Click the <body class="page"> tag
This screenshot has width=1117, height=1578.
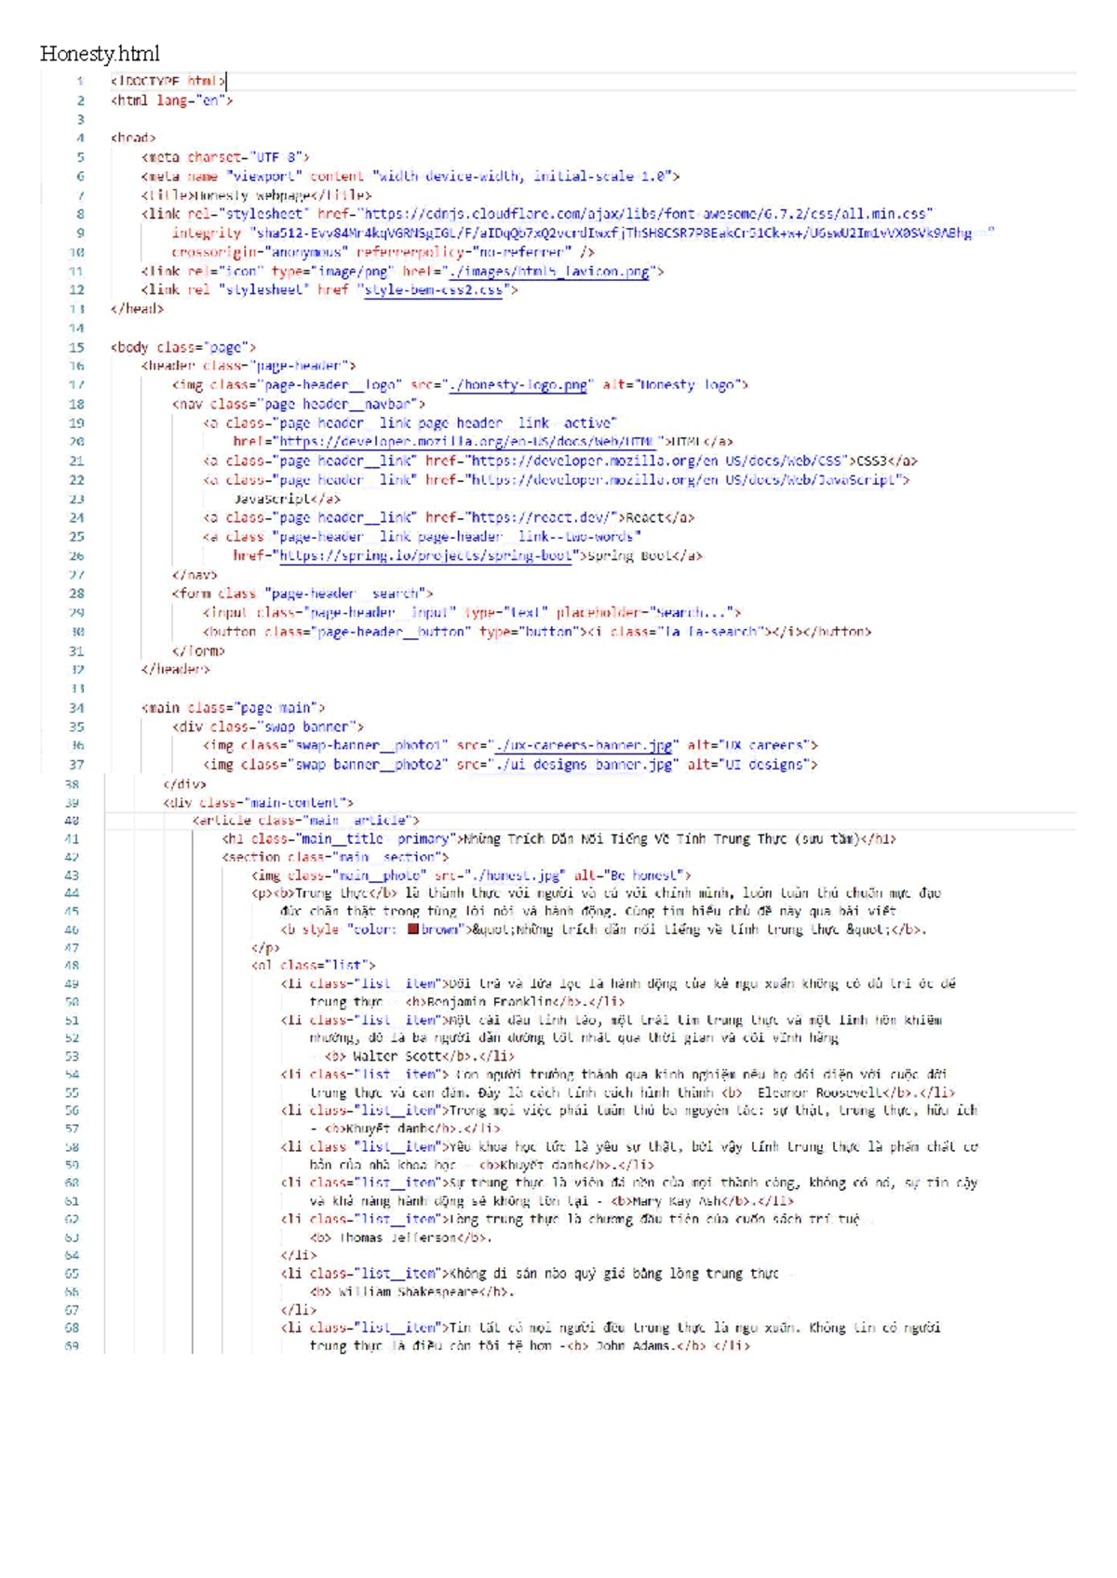click(x=182, y=347)
